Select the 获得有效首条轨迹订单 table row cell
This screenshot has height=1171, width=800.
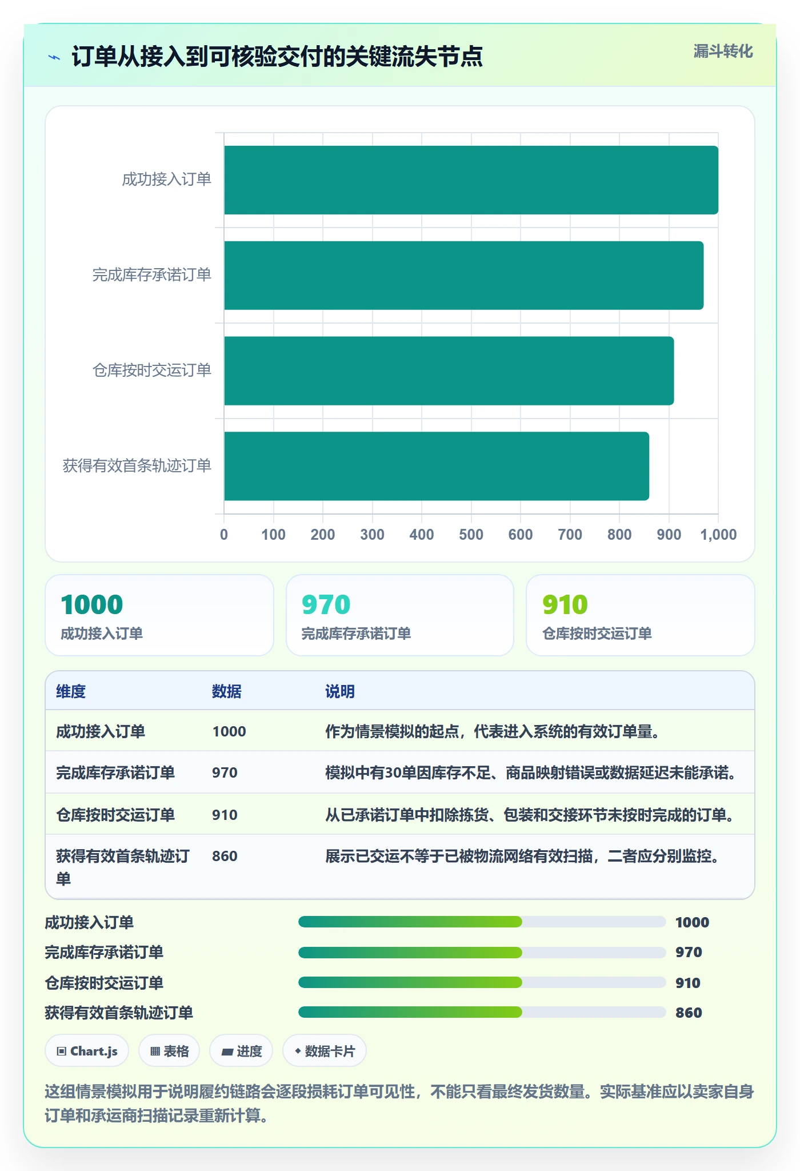tap(123, 867)
